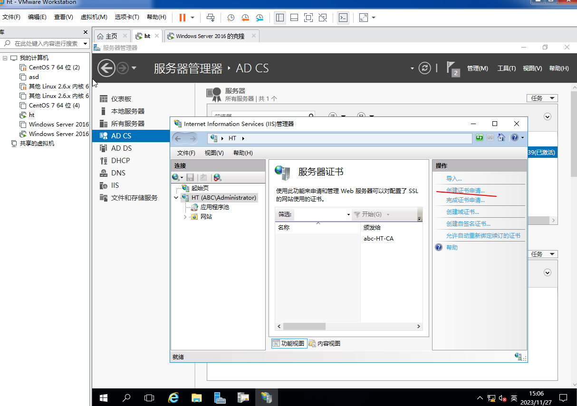Open the dropdown arrow beside the pause button

192,18
